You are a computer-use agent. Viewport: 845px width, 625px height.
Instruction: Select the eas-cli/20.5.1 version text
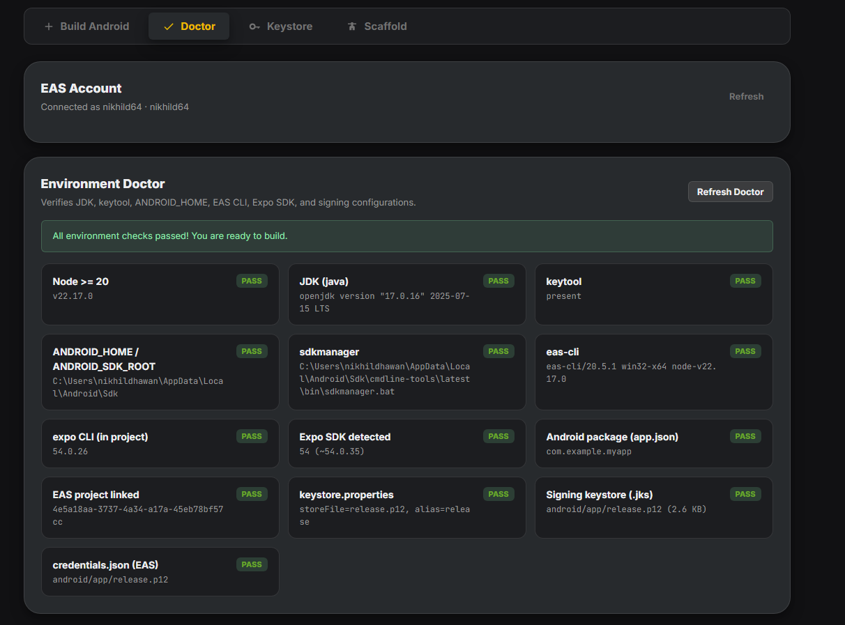coord(631,373)
